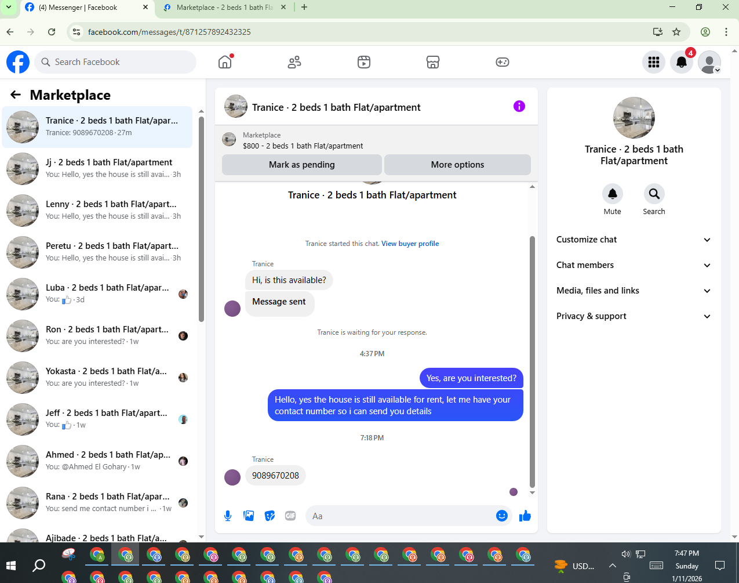Open Yokasta conversation in list
The height and width of the screenshot is (583, 739).
pos(97,378)
